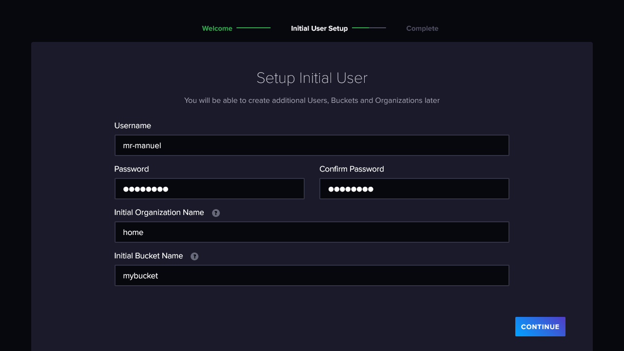Select the Confirm Password input field
Screen dimensions: 624x351
[414, 189]
